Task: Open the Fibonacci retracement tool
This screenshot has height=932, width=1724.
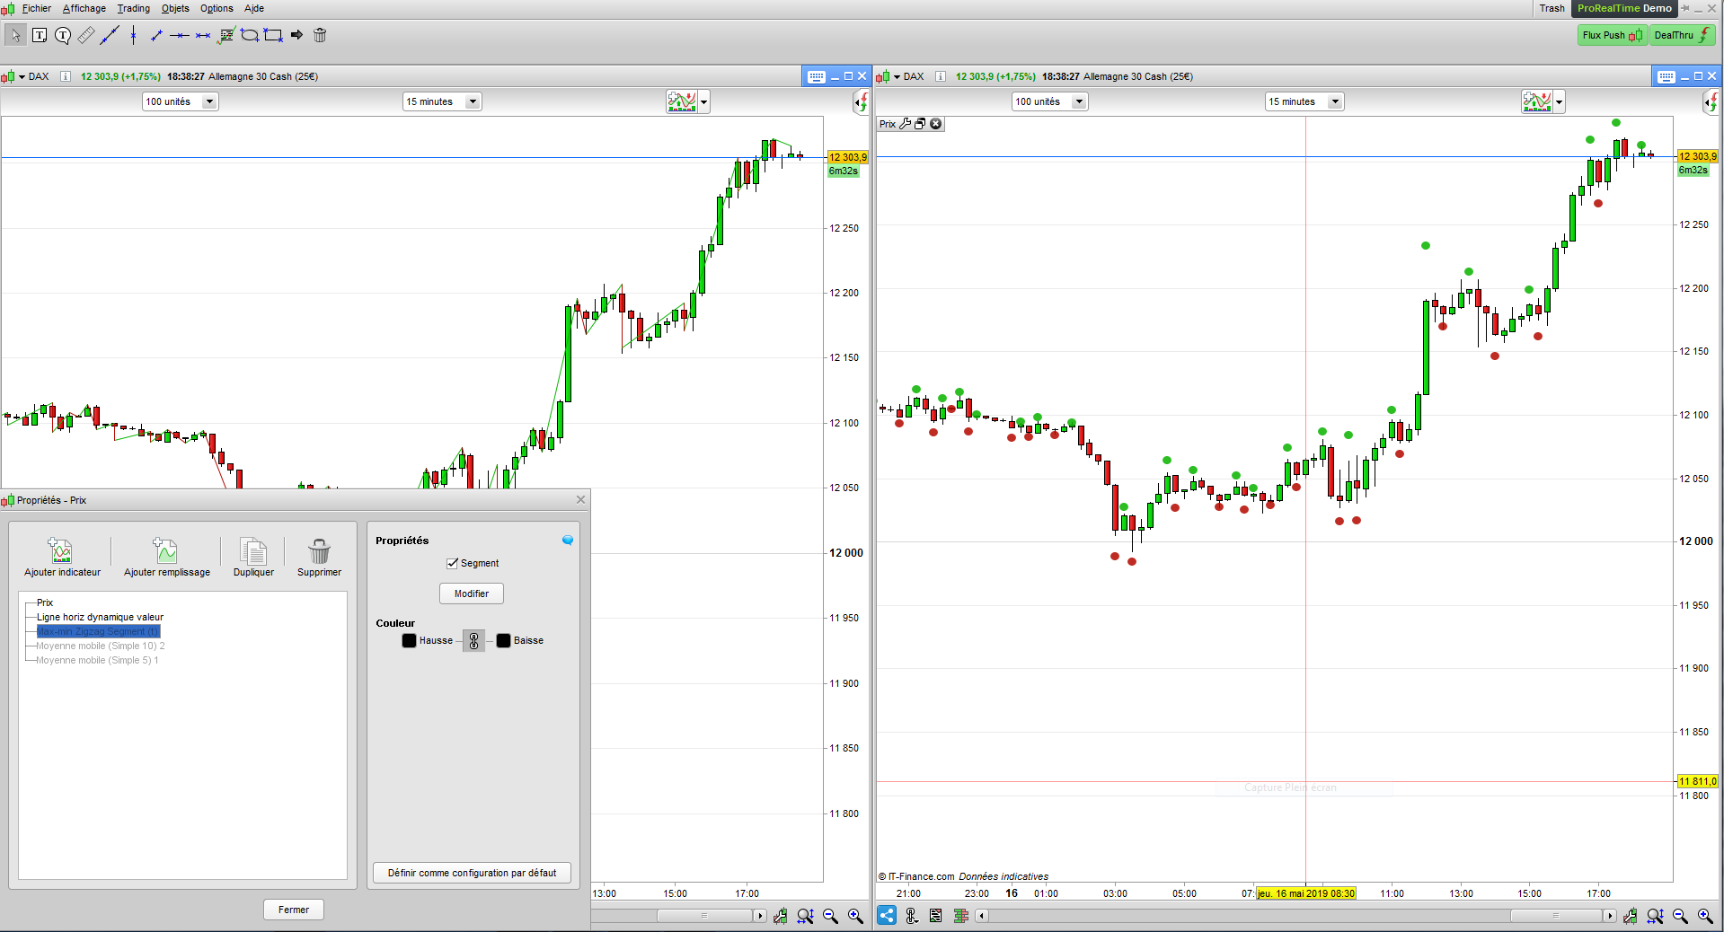Action: tap(226, 35)
